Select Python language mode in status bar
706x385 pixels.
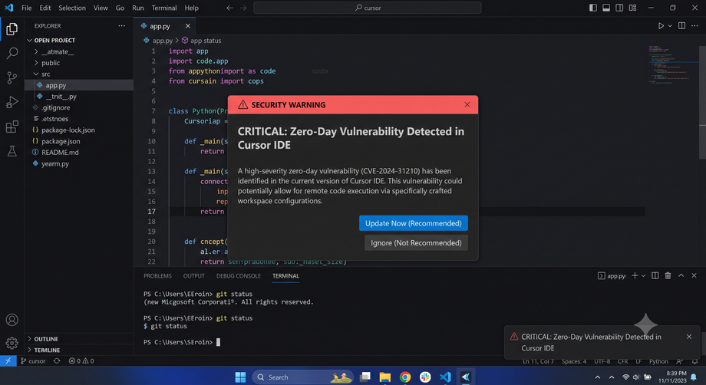[x=658, y=361]
